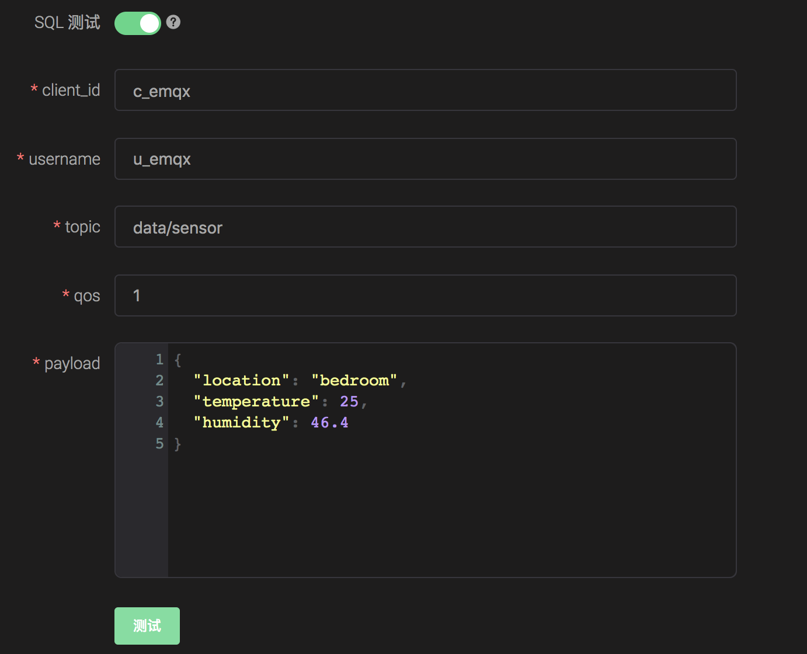Click into the username field

point(425,159)
